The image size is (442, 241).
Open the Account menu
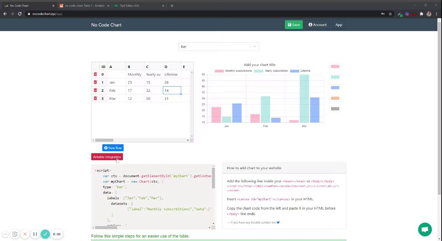click(x=317, y=25)
